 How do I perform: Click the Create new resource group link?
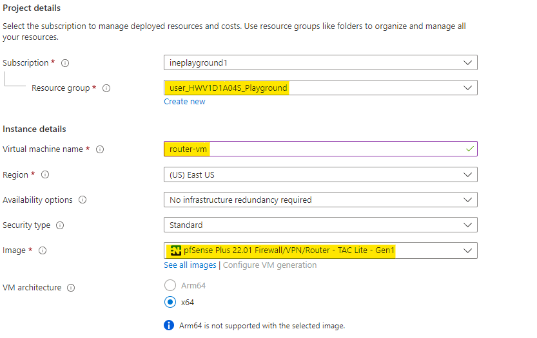click(184, 102)
